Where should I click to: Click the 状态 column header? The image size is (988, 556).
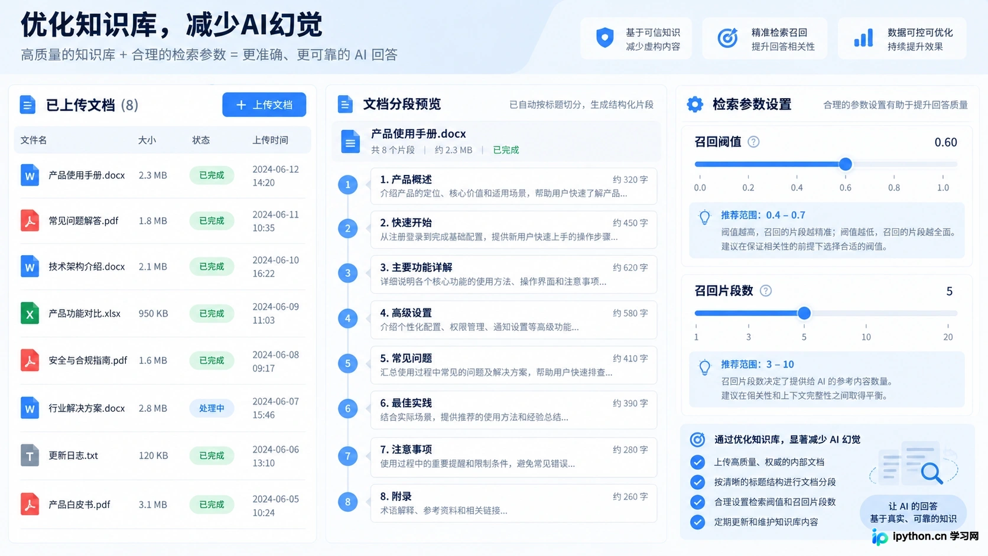(x=201, y=140)
